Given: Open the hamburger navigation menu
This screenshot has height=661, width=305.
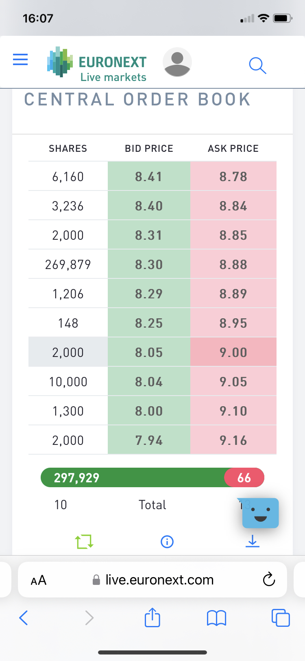Looking at the screenshot, I should (20, 60).
